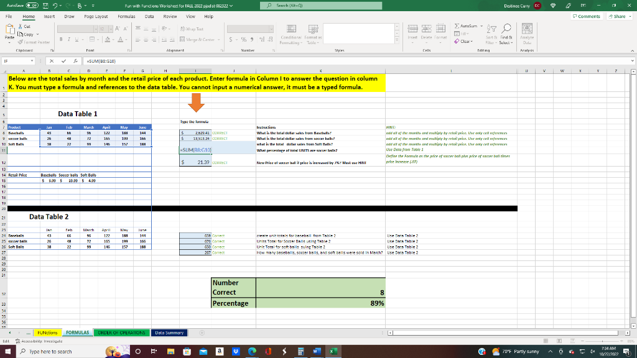Switch to the Formulas ribbon tab

tap(126, 17)
